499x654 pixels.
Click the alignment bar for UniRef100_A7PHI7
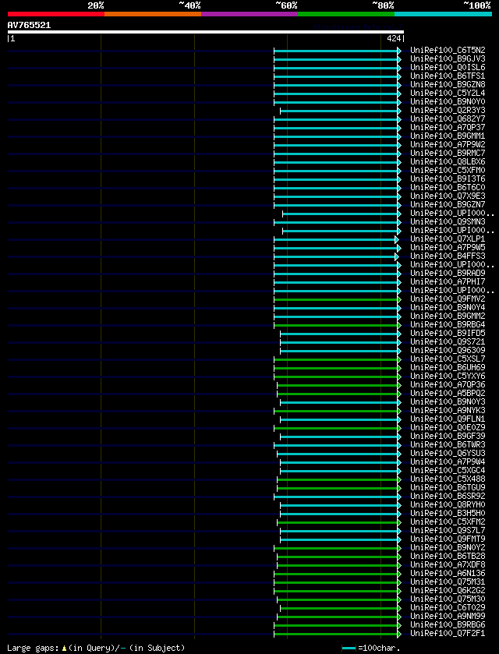336,282
